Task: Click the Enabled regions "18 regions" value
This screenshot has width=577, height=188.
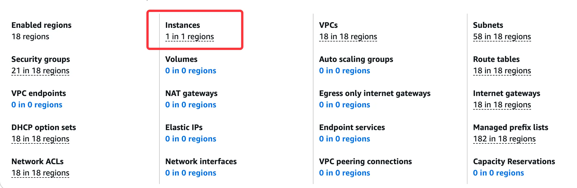Action: pos(30,37)
